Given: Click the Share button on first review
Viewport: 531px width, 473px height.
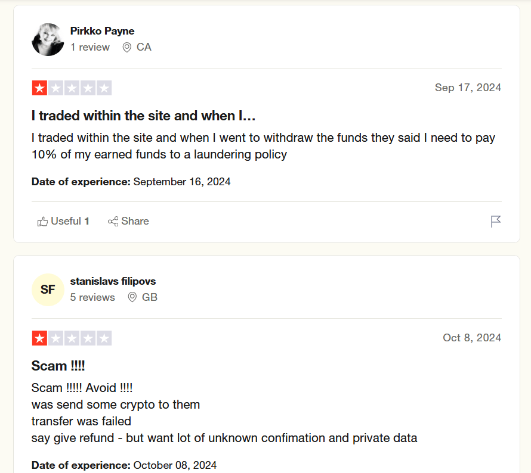Looking at the screenshot, I should [x=128, y=222].
